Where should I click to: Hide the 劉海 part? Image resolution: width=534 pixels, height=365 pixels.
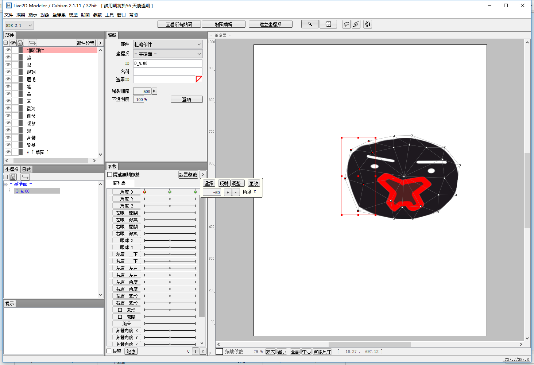[x=8, y=108]
